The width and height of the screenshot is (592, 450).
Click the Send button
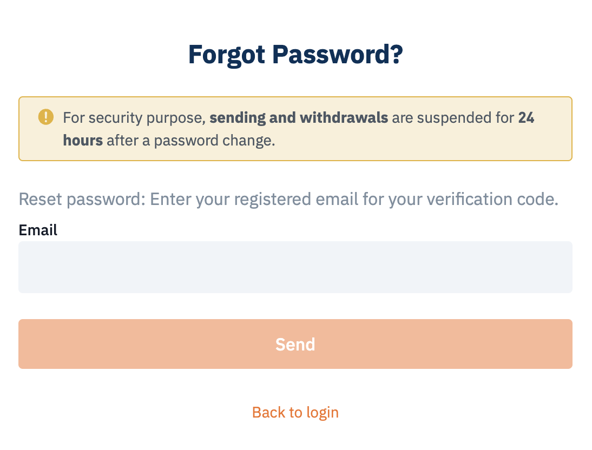[x=295, y=344]
